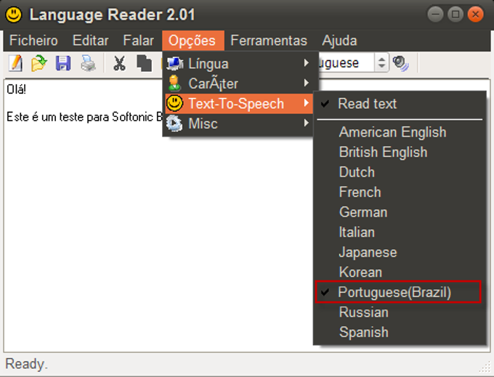Screen dimensions: 494x377
Task: Choose Dutch voice
Action: pyautogui.click(x=400, y=172)
